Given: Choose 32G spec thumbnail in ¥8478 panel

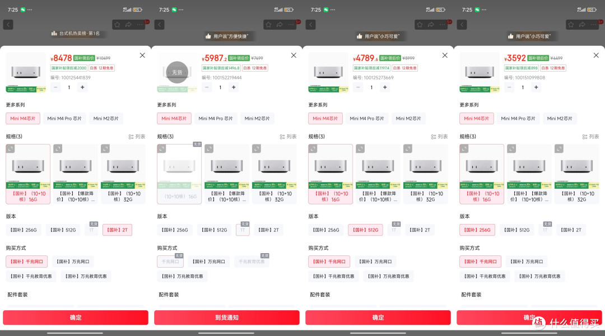Looking at the screenshot, I should 123,174.
